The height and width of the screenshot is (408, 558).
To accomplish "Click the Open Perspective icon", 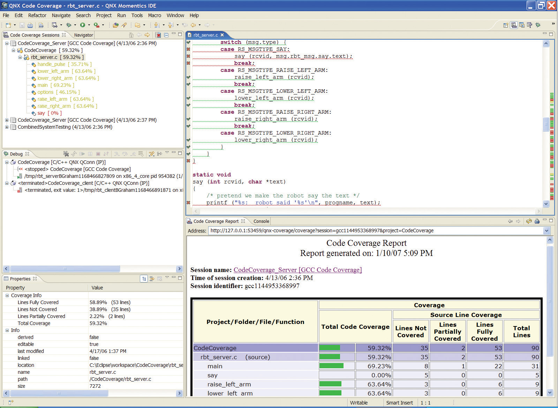I will click(x=506, y=25).
